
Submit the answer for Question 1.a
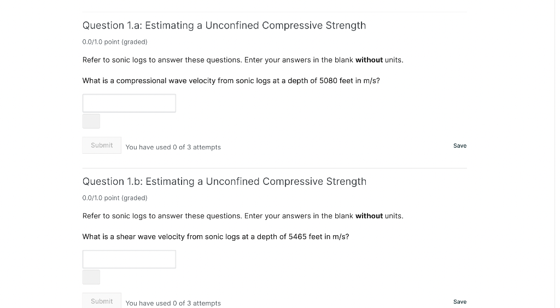(102, 145)
